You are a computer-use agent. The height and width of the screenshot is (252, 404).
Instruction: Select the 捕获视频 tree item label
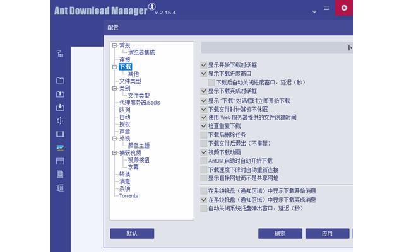(x=131, y=153)
